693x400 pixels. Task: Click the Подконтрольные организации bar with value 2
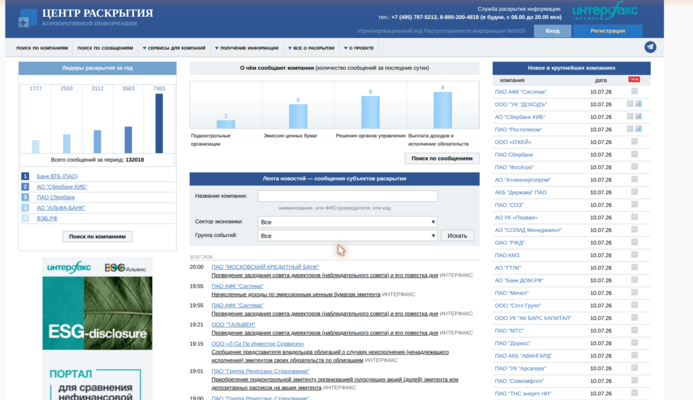click(x=226, y=125)
